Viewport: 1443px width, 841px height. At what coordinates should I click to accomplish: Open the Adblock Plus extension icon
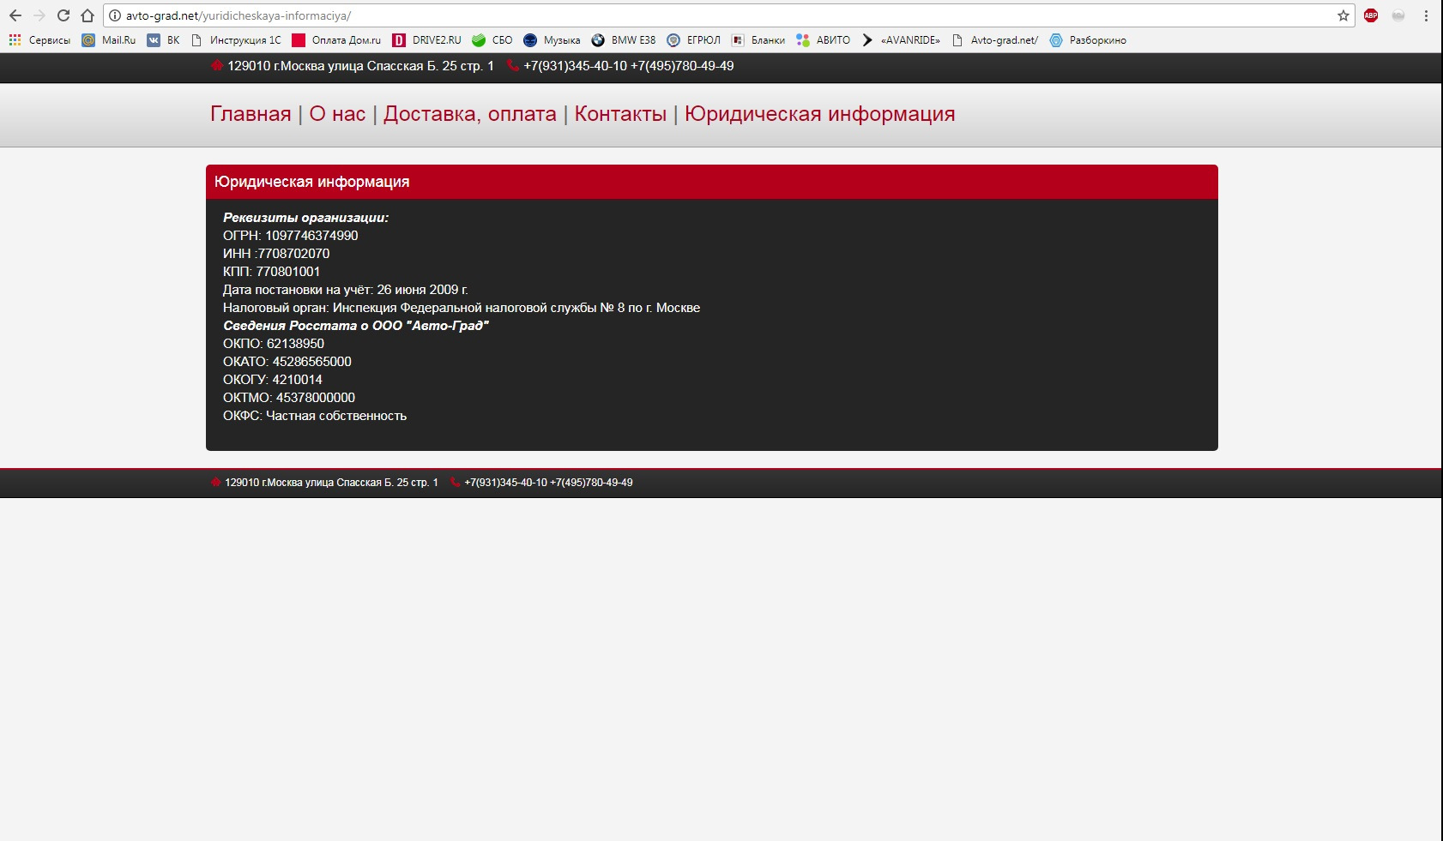[x=1371, y=15]
